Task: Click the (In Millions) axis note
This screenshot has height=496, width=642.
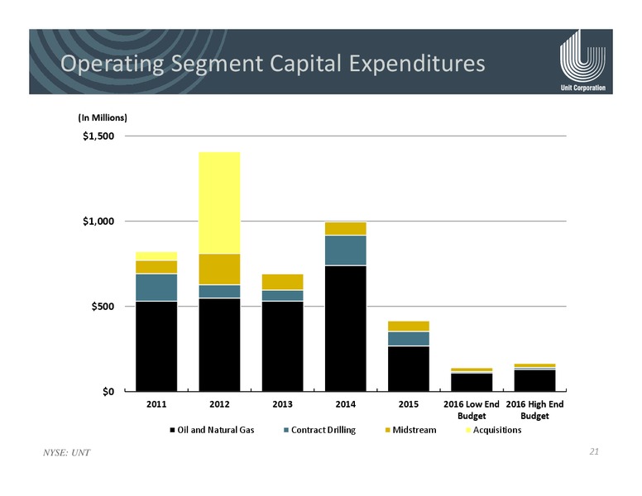Action: point(103,118)
